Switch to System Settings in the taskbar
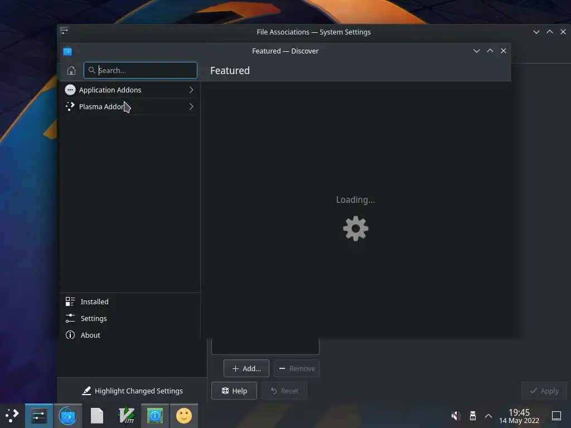 click(x=39, y=416)
